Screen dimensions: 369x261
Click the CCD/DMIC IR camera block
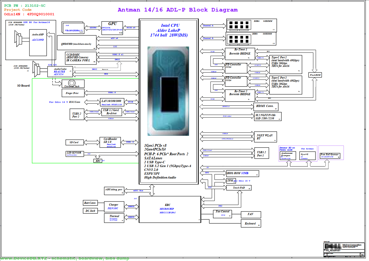(x=81, y=58)
